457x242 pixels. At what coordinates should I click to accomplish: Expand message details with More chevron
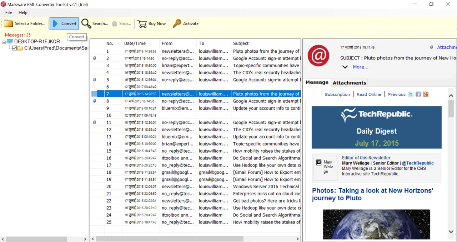[345, 67]
